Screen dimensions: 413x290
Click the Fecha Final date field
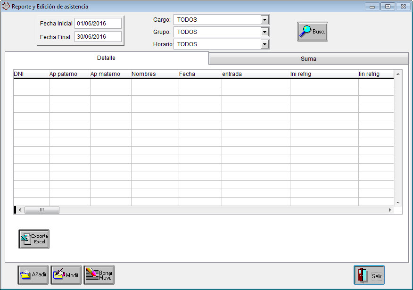point(98,37)
